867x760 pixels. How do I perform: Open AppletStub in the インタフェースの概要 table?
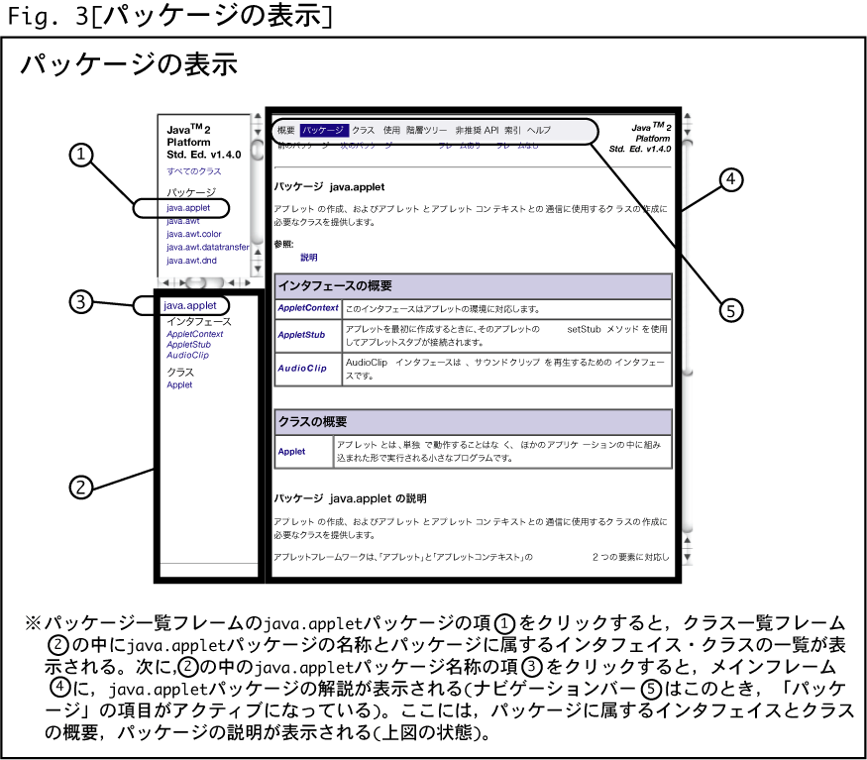click(301, 335)
